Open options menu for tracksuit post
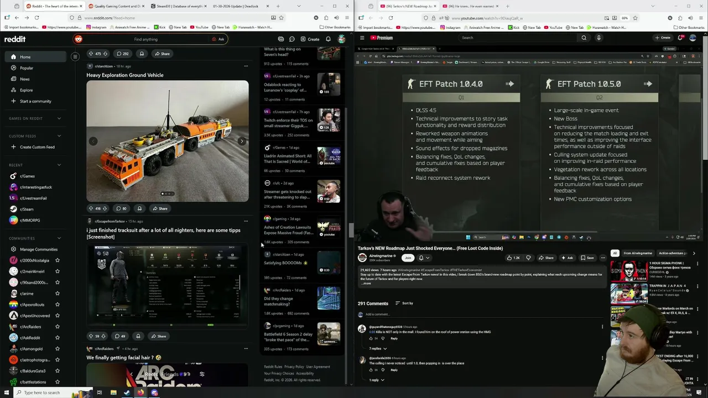 tap(246, 221)
